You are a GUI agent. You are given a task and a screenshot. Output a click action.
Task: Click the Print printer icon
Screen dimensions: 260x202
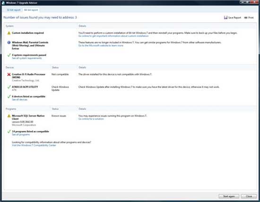[246, 18]
